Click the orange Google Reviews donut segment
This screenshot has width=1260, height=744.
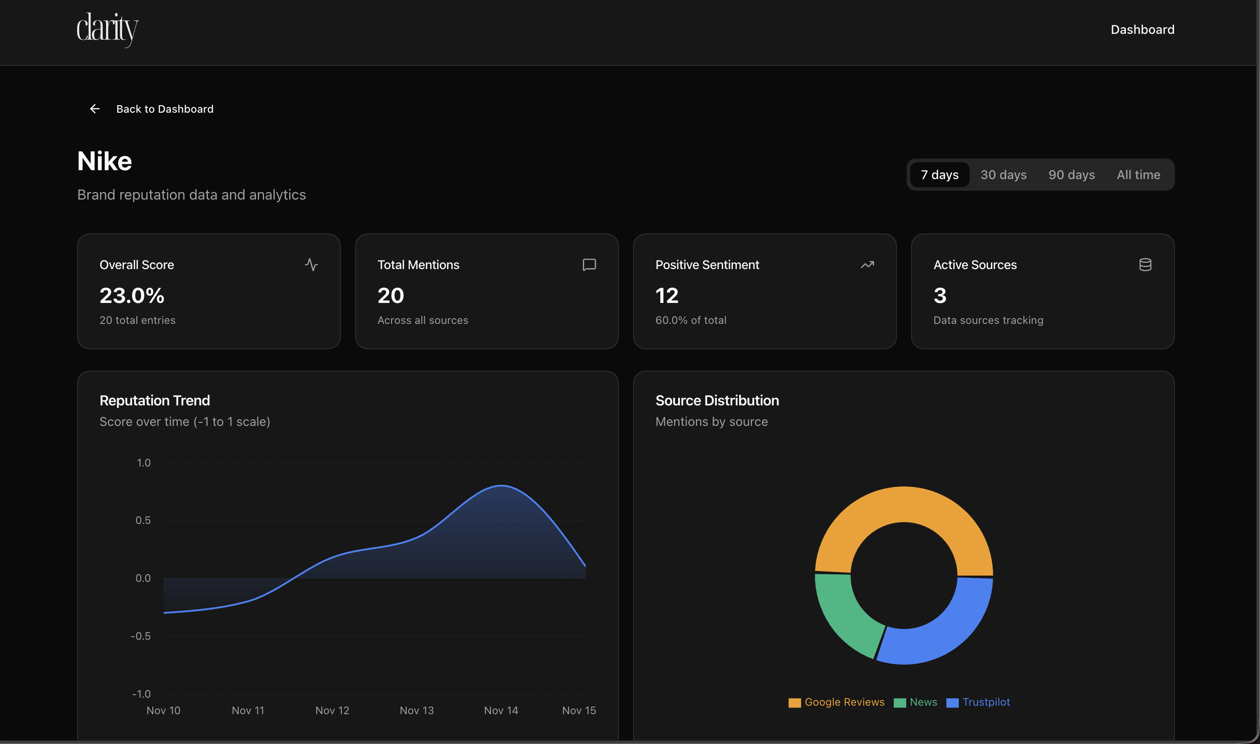pyautogui.click(x=904, y=504)
